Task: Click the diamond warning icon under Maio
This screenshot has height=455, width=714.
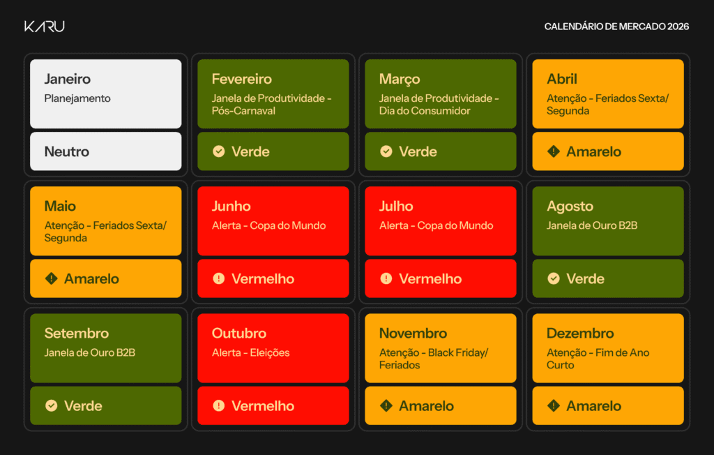Action: point(52,278)
